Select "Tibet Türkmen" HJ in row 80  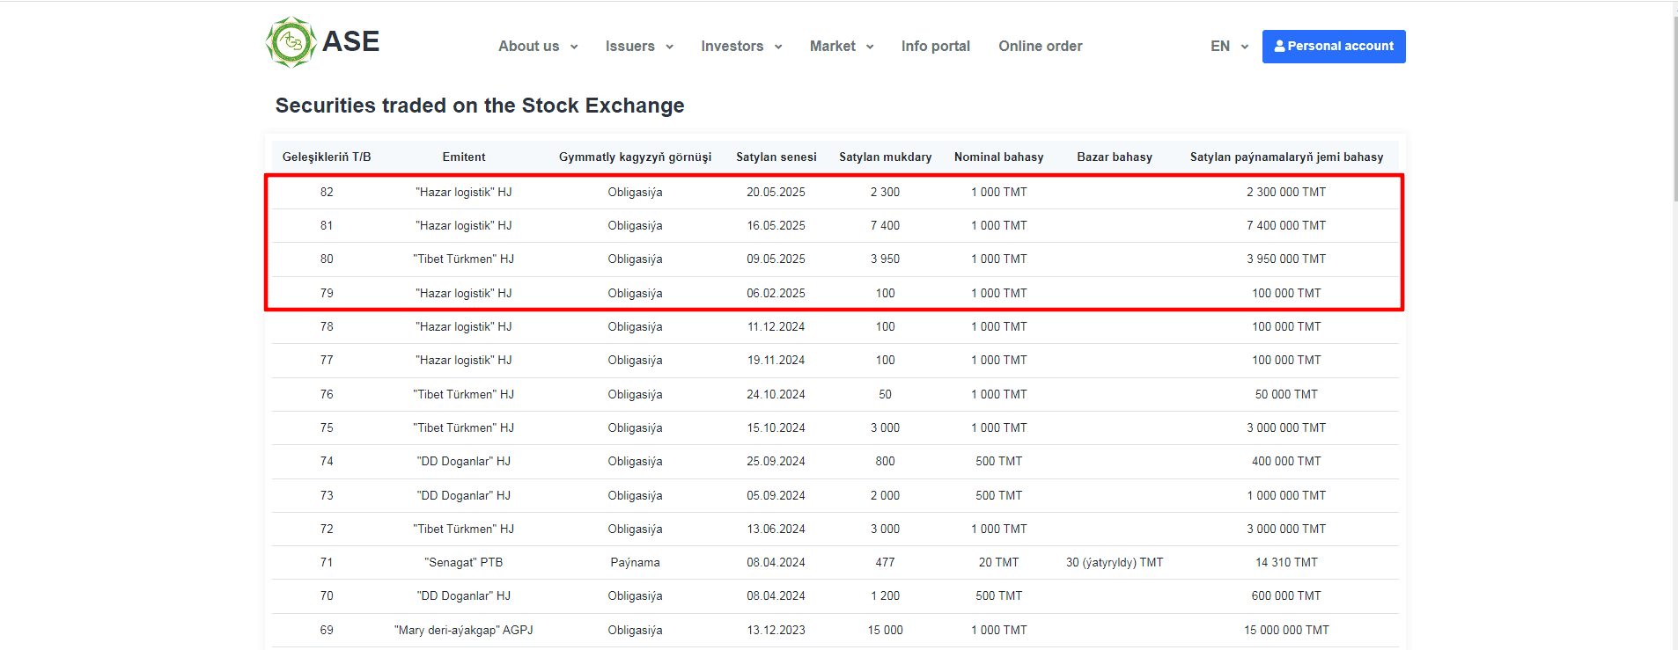[464, 259]
